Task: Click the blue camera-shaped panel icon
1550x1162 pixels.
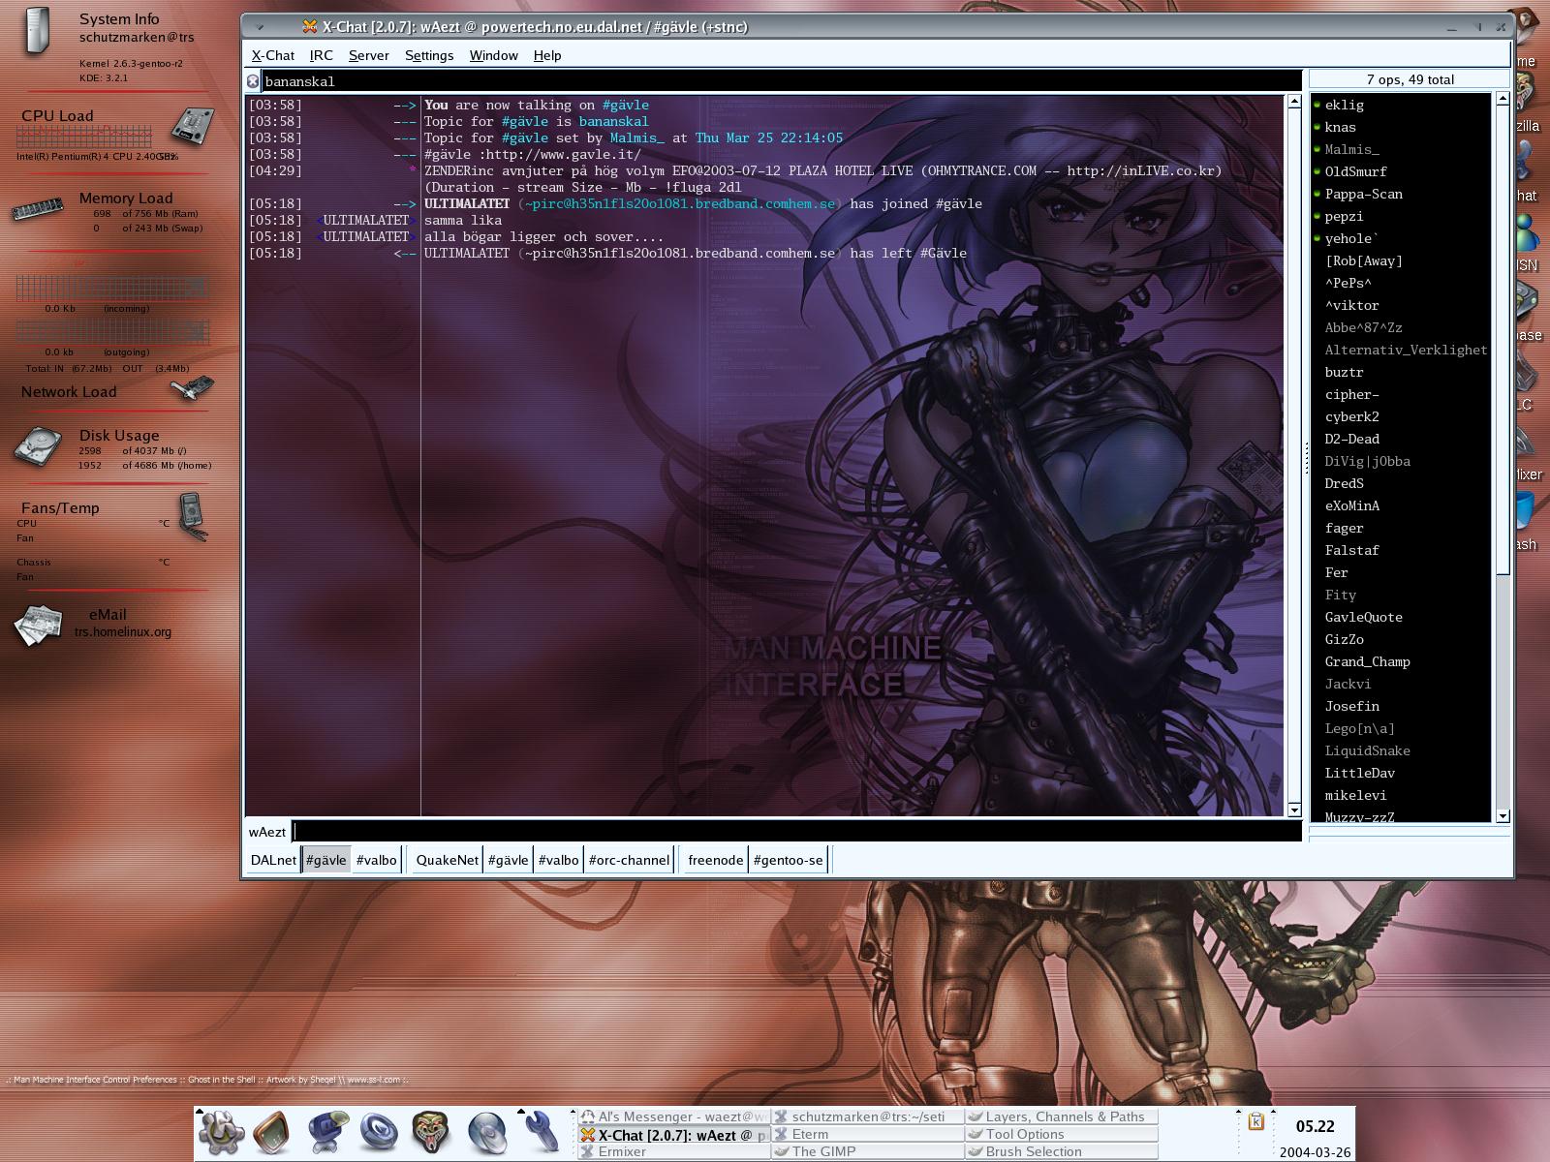Action: point(327,1133)
